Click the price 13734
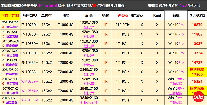The height and width of the screenshot is (105, 207). (x=197, y=53)
